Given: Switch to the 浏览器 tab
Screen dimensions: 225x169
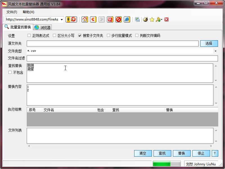Looking at the screenshot, I should [42, 27].
